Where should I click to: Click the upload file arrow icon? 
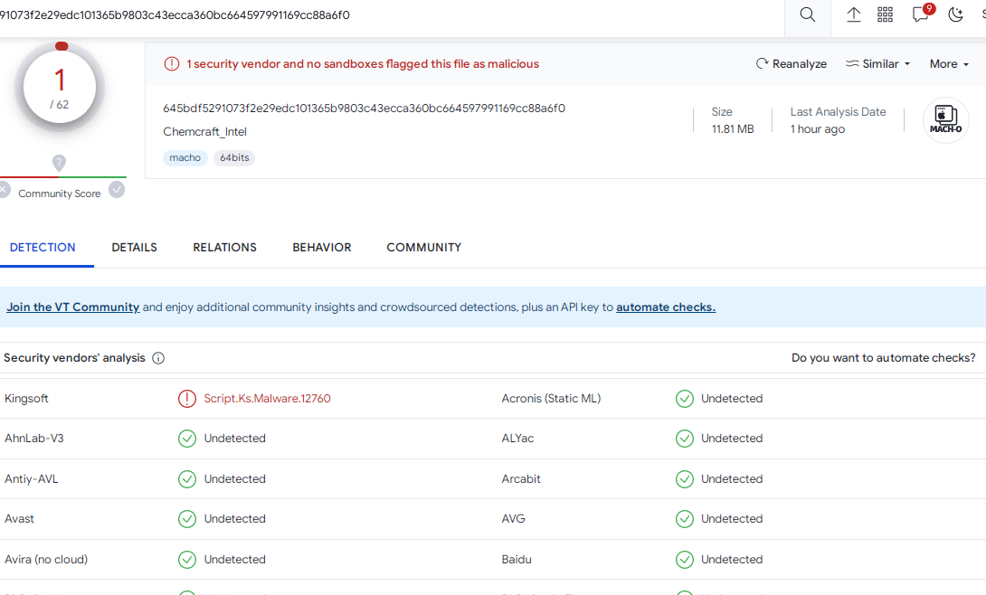pos(853,15)
